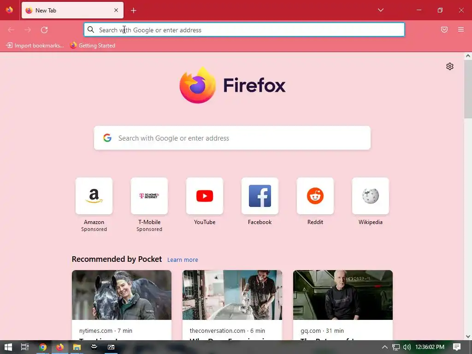The width and height of the screenshot is (472, 354).
Task: Open the volume tray icon
Action: click(x=407, y=347)
